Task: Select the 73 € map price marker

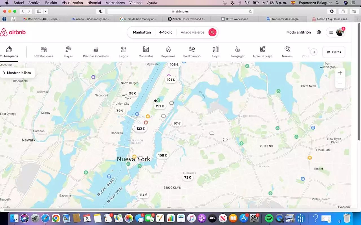Action: tap(188, 178)
